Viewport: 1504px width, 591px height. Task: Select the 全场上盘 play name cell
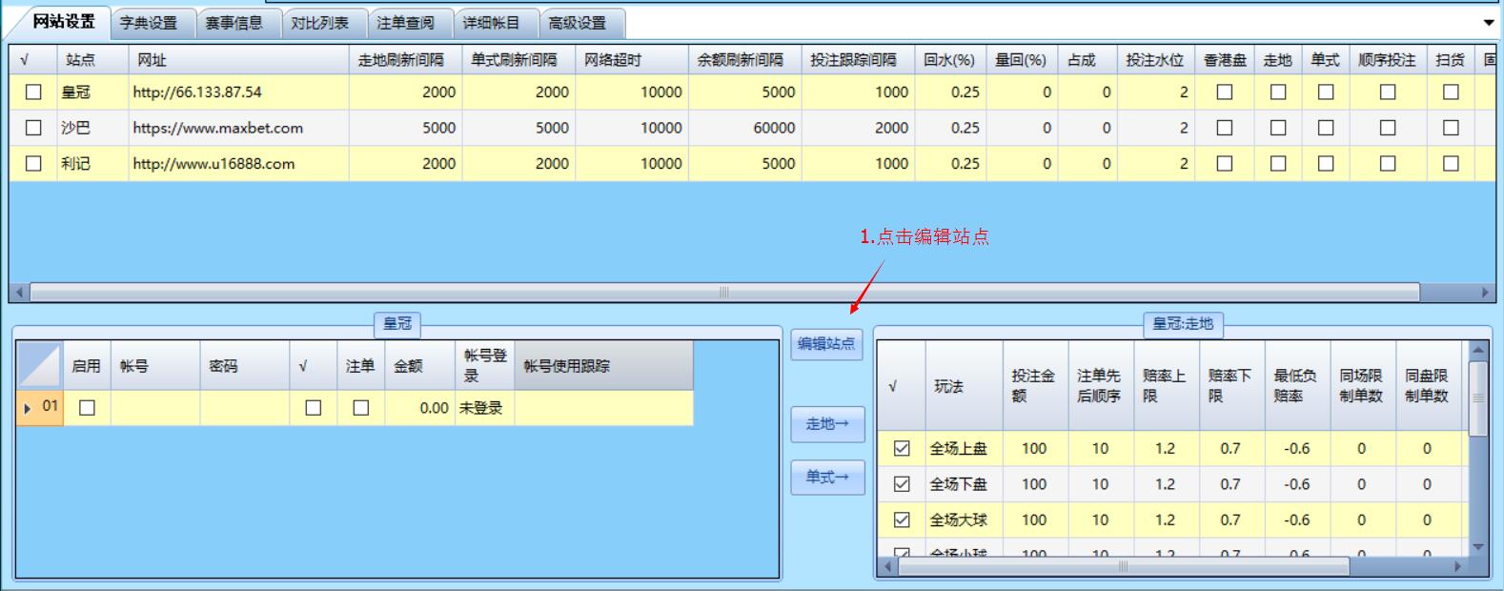(964, 448)
